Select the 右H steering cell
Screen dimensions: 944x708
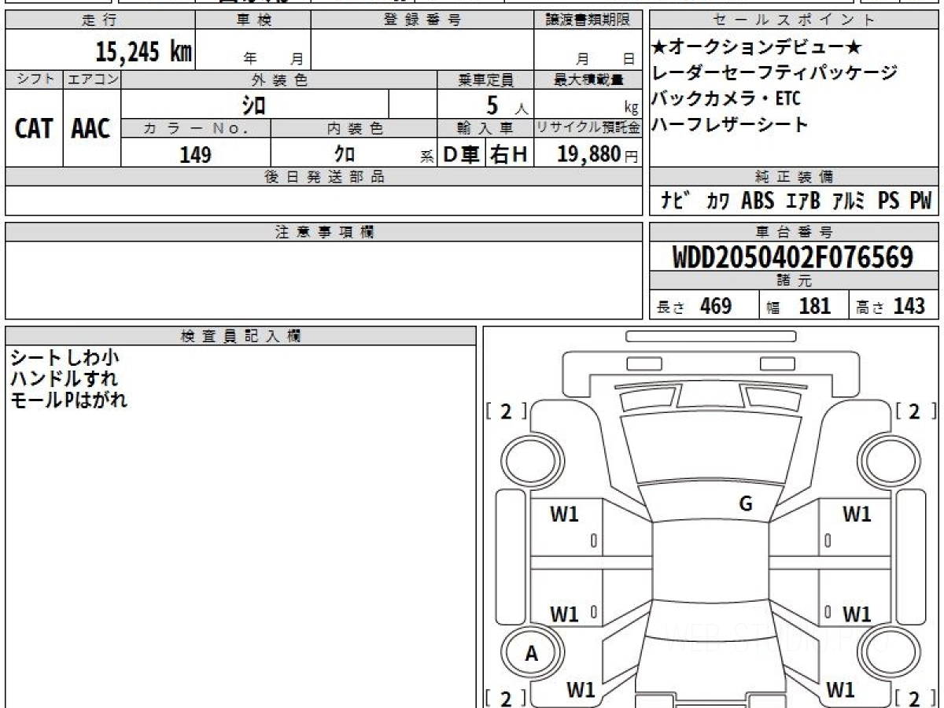[509, 155]
